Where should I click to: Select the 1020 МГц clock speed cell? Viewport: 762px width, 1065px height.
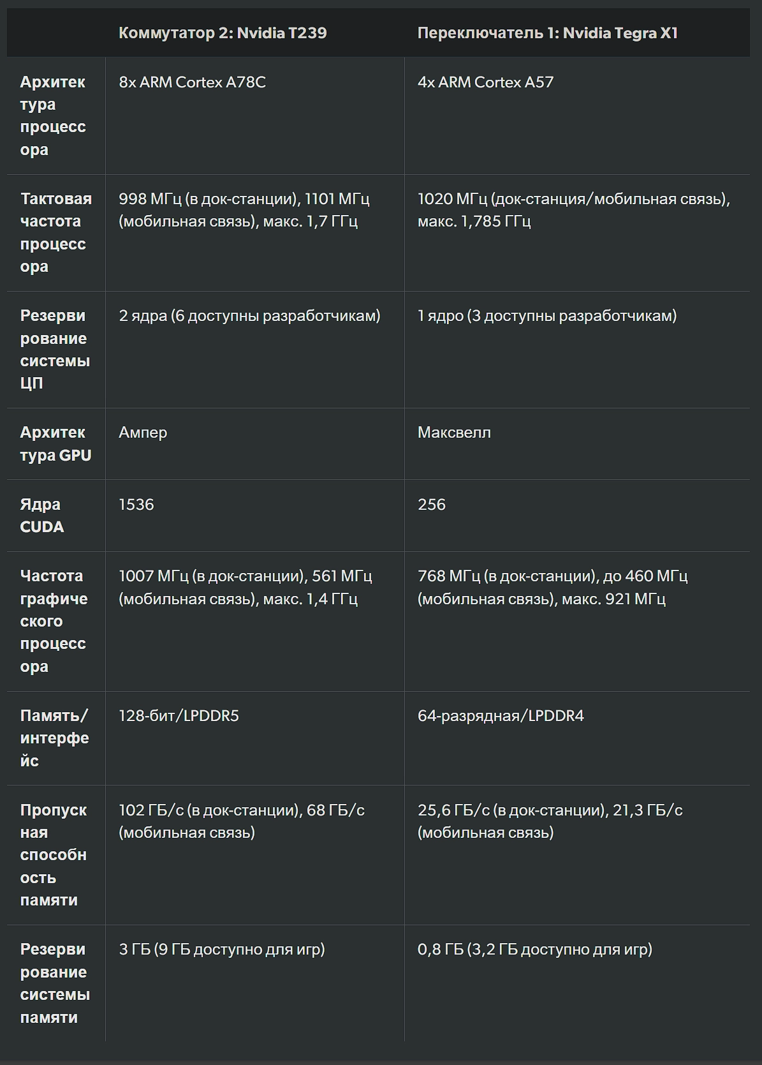pyautogui.click(x=574, y=210)
